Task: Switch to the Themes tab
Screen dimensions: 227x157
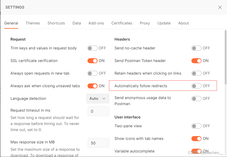Action: (33, 23)
